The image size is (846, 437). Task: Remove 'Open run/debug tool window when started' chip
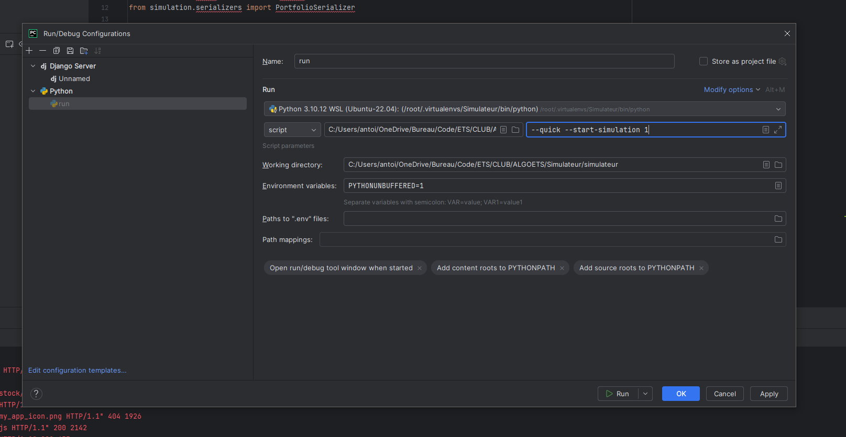tap(420, 268)
